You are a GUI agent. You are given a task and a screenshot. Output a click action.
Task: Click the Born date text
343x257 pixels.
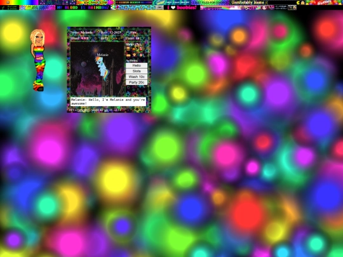[x=111, y=32]
